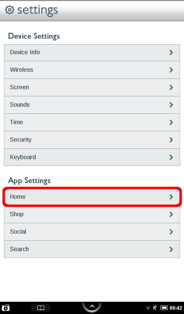Tap the green arrow next to Keyboard
184x314 pixels.
[x=171, y=157]
